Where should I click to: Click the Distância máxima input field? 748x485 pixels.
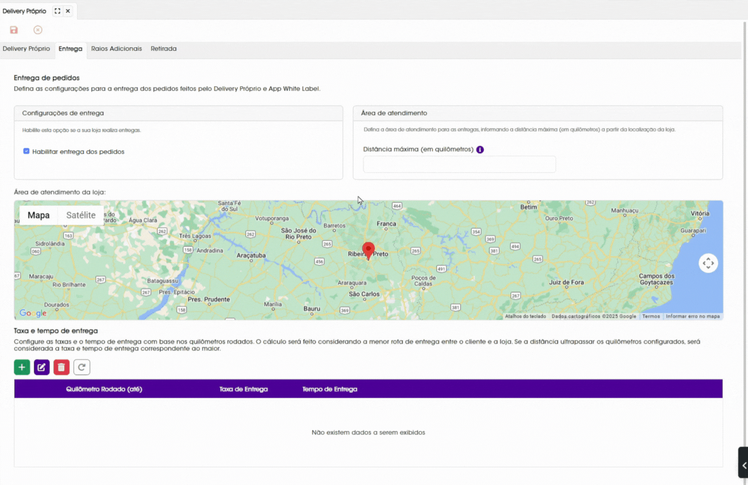[459, 164]
